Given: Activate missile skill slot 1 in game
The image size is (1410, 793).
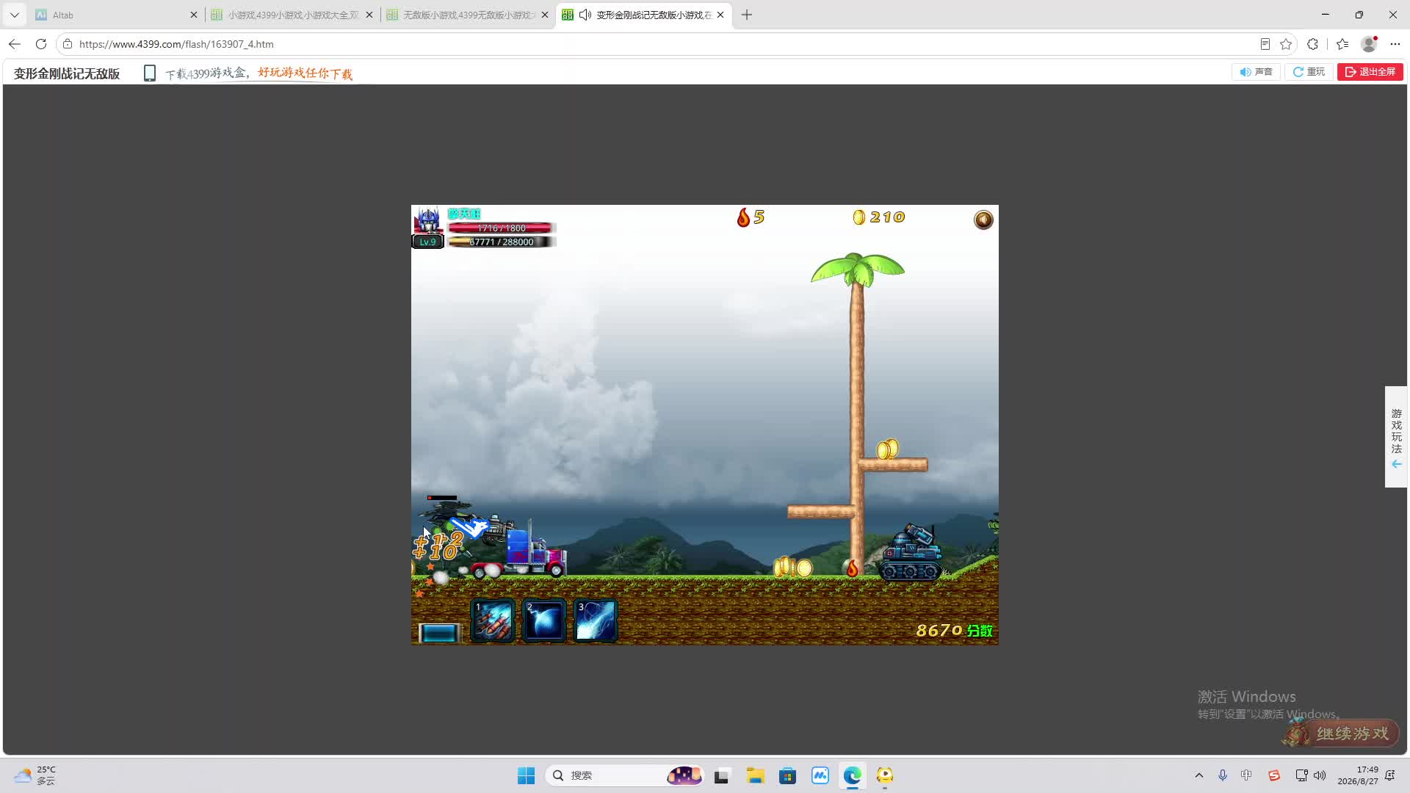Looking at the screenshot, I should [492, 620].
